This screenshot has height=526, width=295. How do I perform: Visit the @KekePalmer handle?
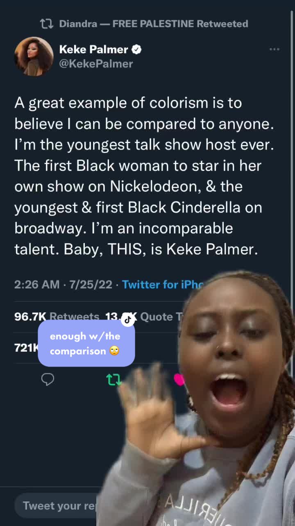click(96, 64)
